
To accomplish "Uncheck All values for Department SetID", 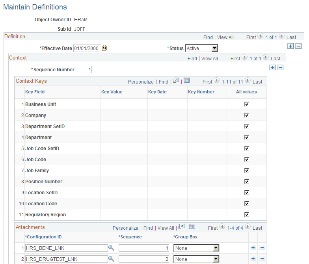I will click(x=247, y=126).
